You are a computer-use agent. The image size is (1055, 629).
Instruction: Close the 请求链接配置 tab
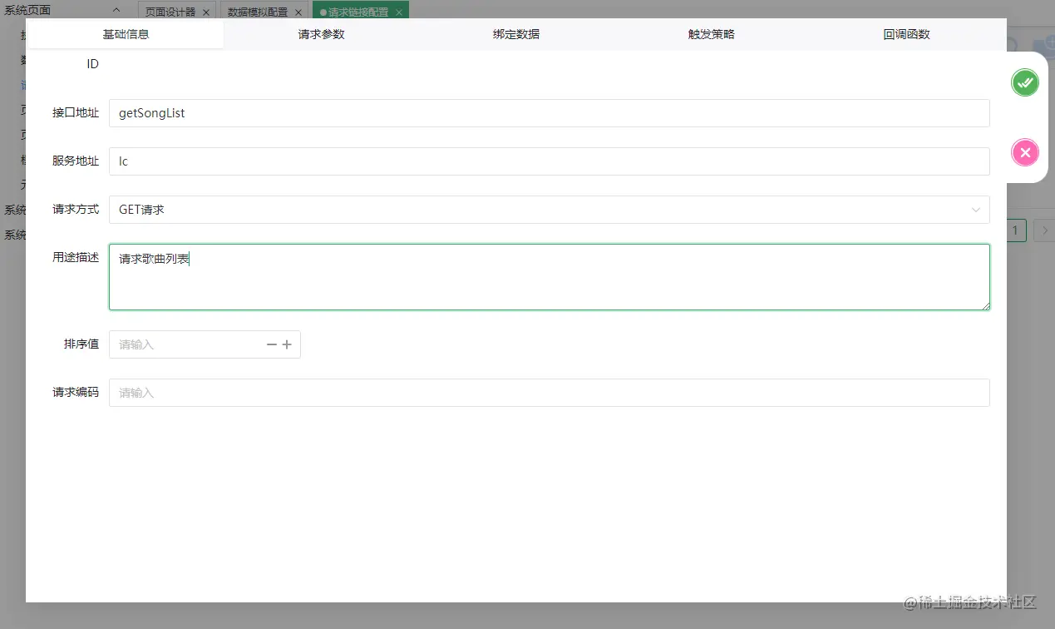pos(399,12)
